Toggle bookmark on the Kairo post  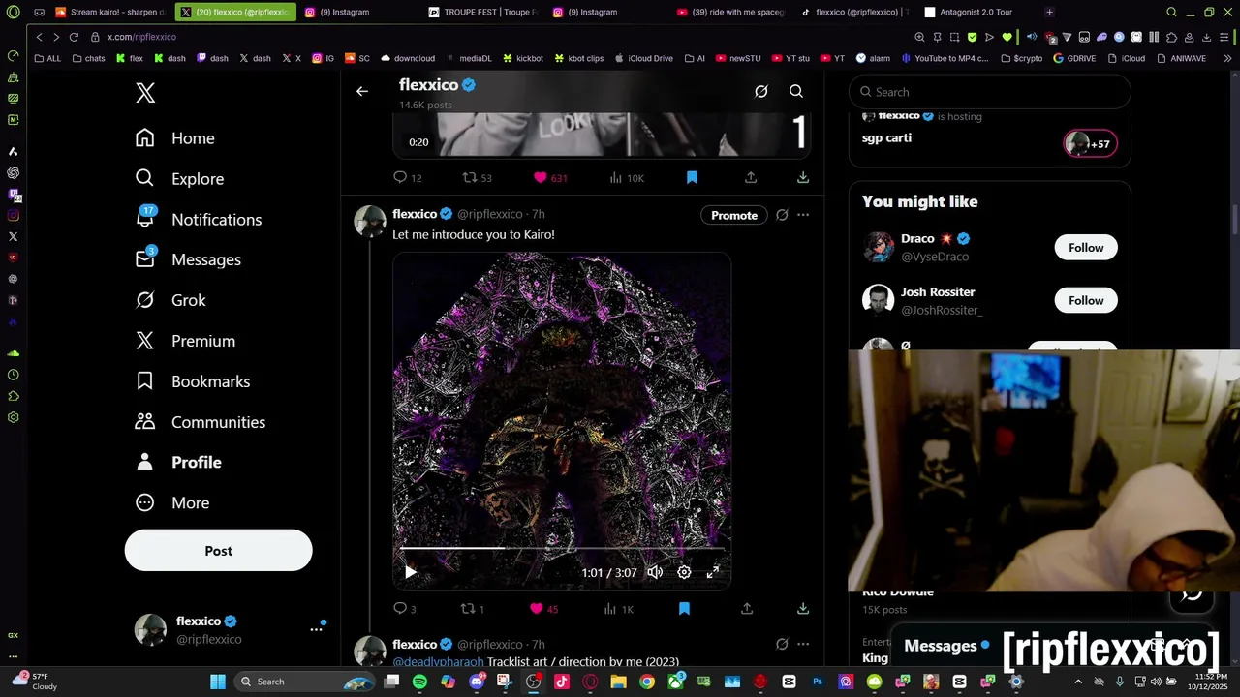pos(684,609)
